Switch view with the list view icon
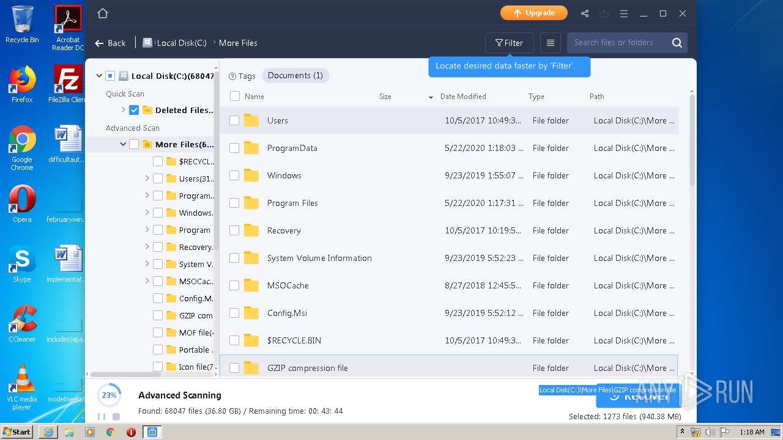This screenshot has width=783, height=440. [x=551, y=43]
